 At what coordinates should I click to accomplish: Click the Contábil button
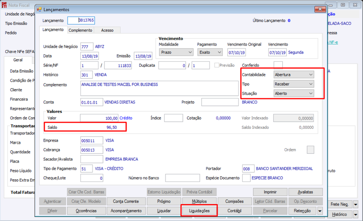coord(235,211)
